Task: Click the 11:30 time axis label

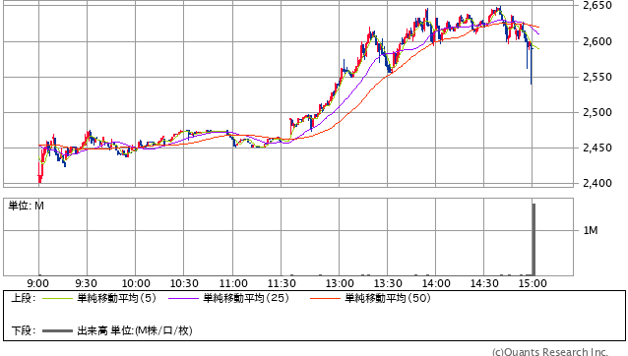Action: pos(282,283)
